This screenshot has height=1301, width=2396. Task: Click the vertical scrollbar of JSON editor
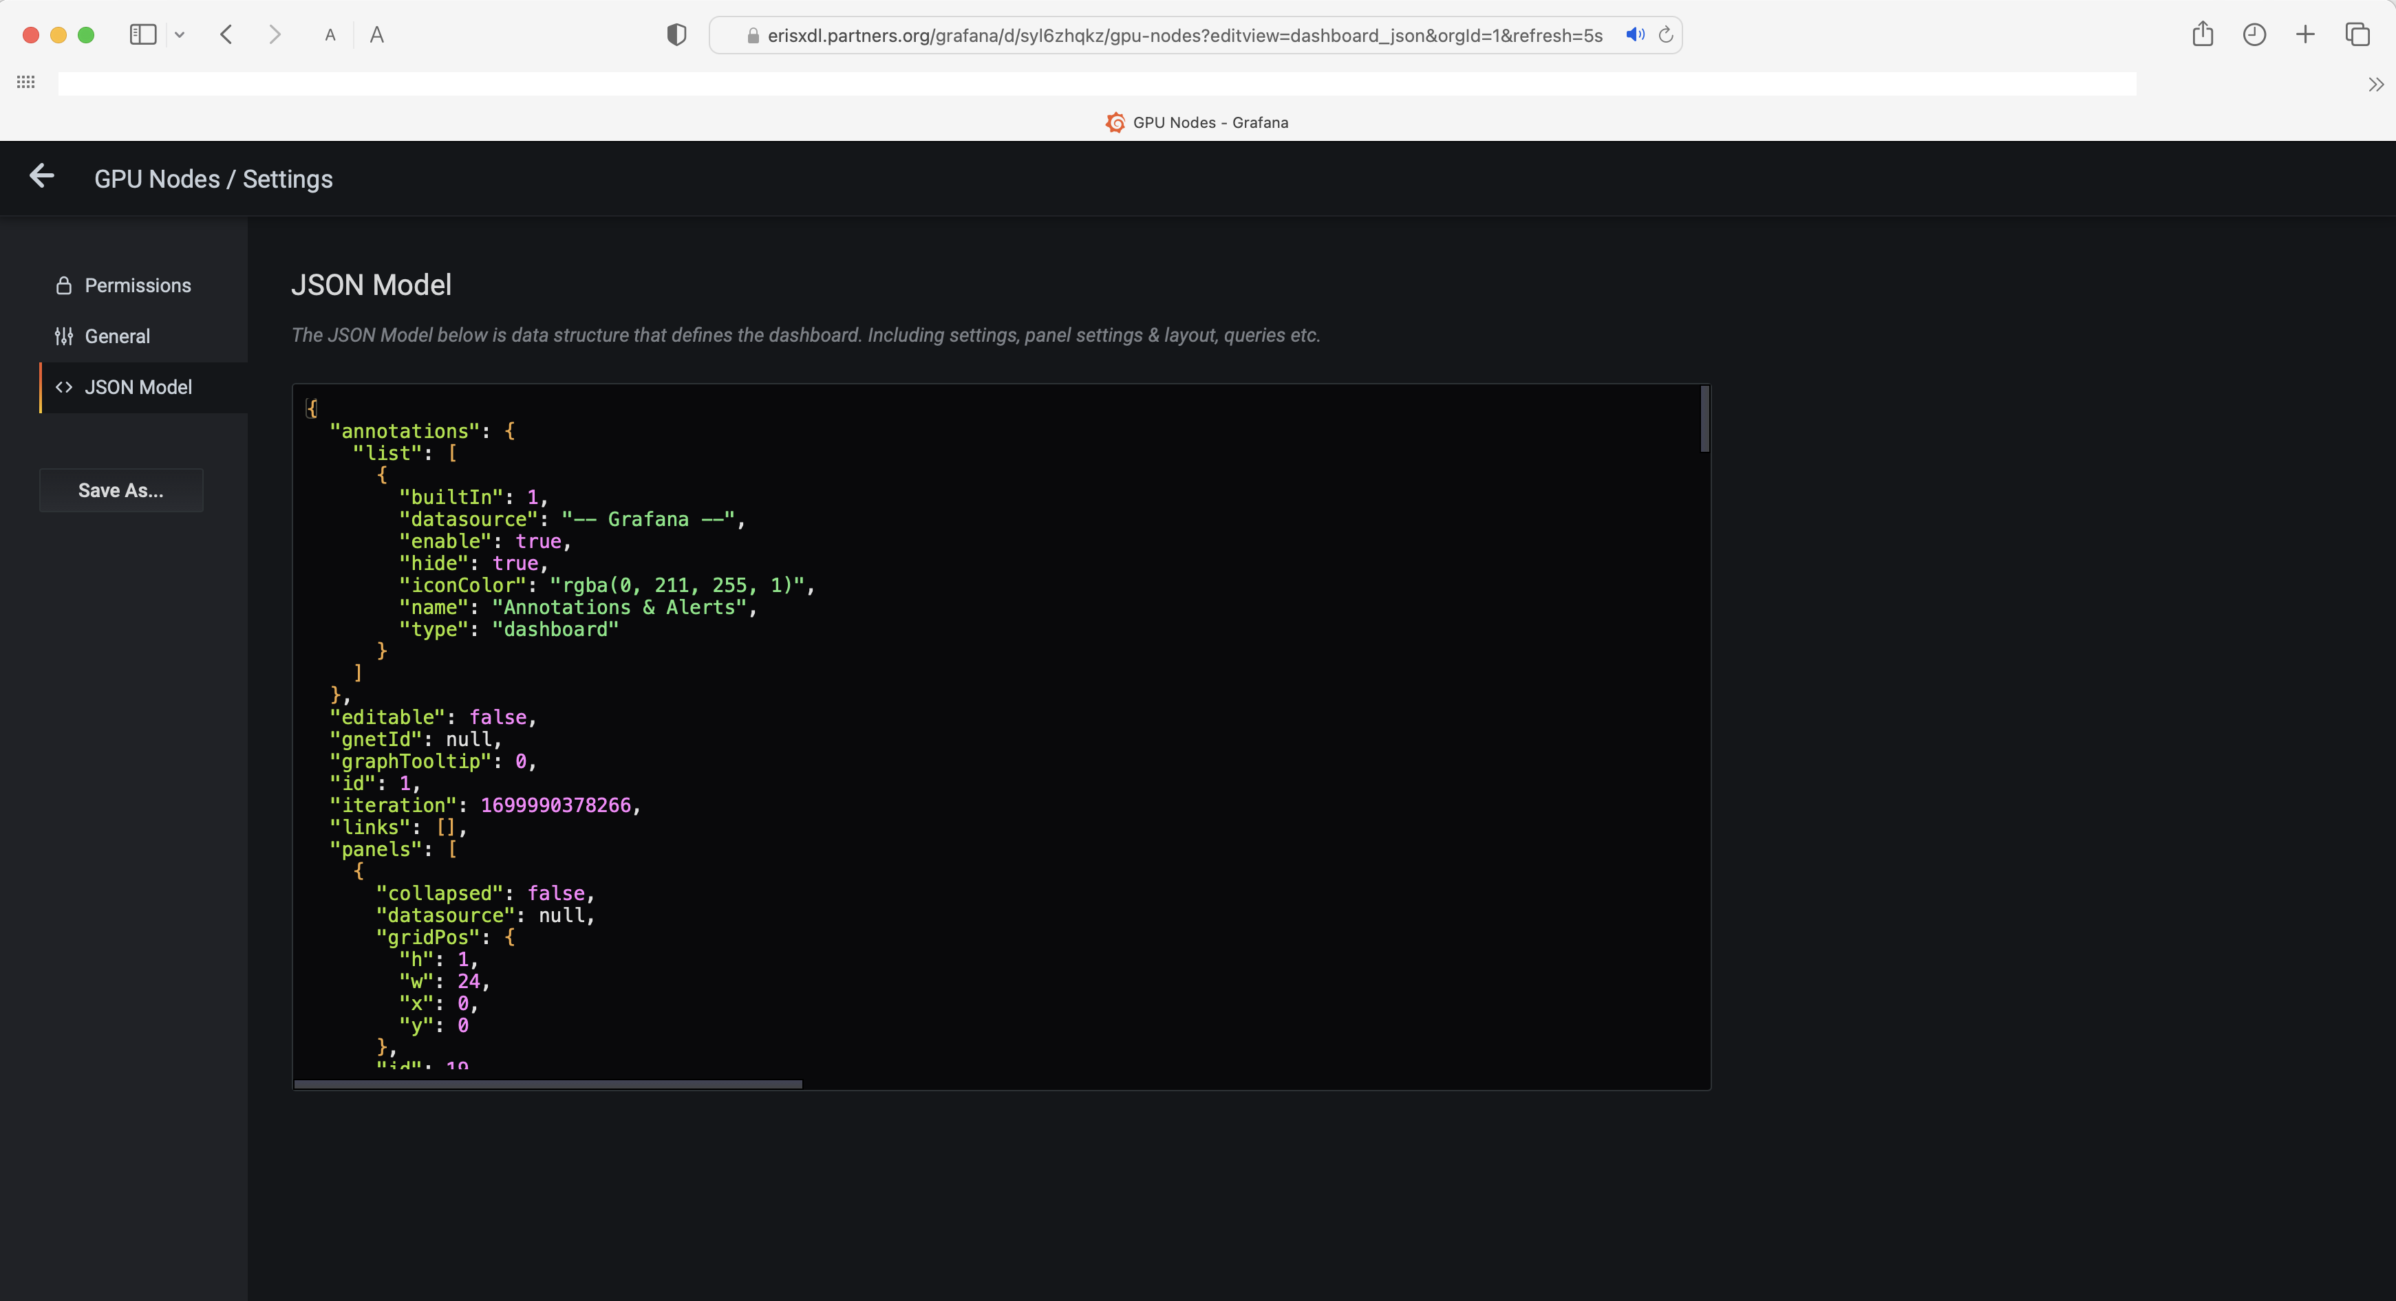click(1705, 420)
